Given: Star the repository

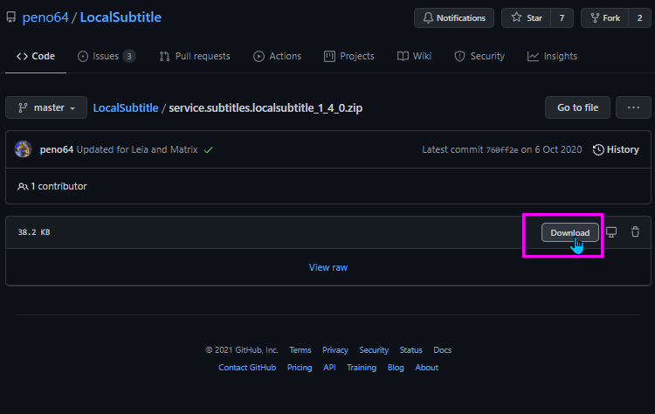Looking at the screenshot, I should click(x=527, y=18).
